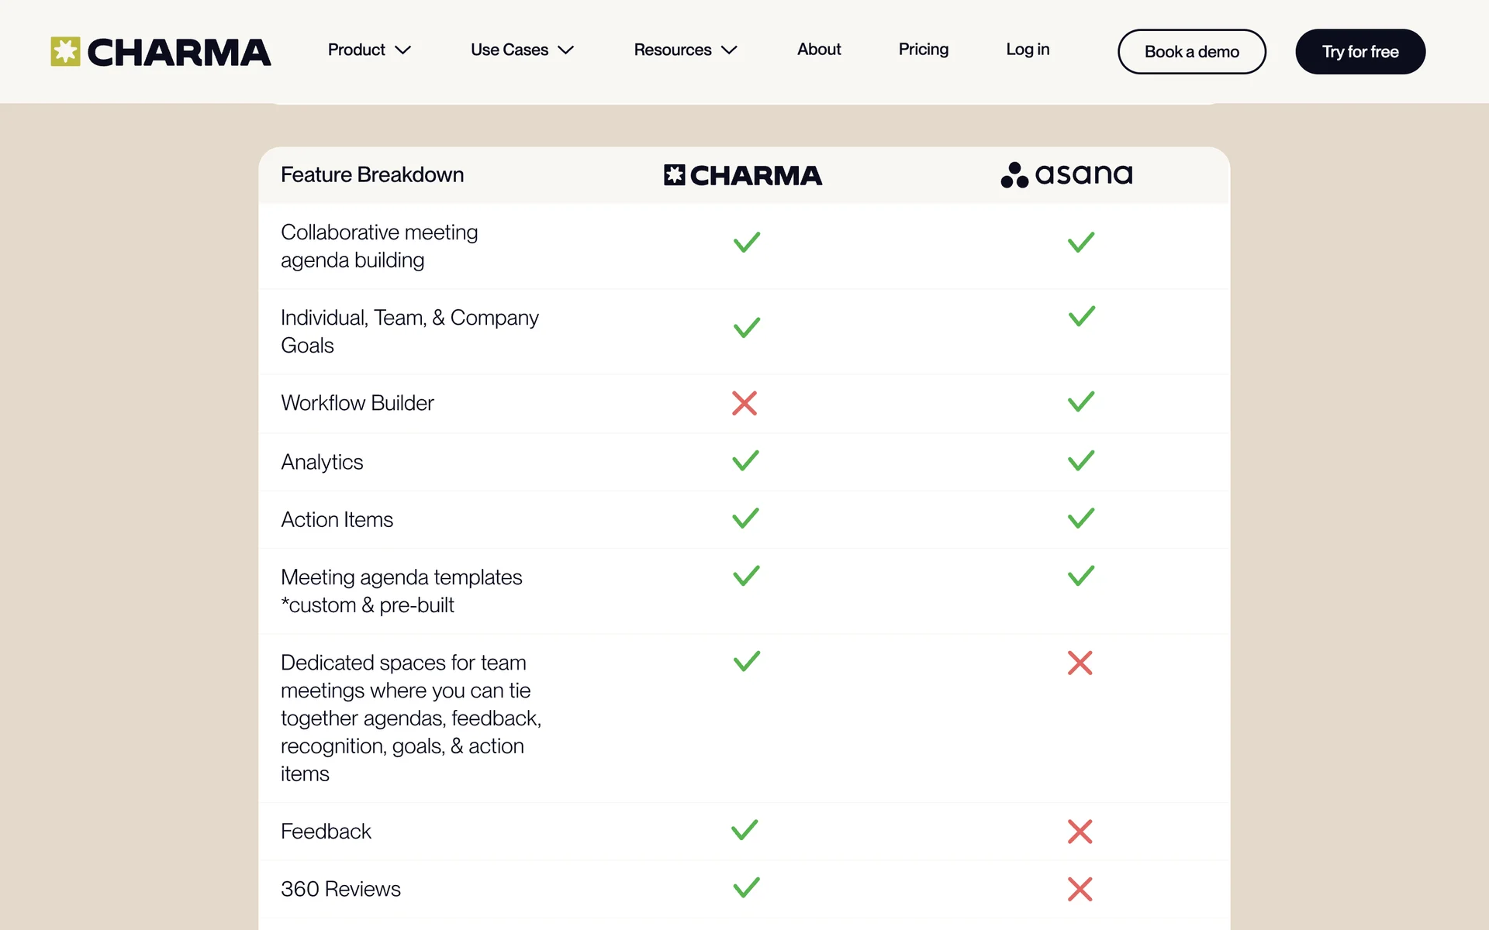
Task: Click Asana's red X for Dedicated spaces
Action: (x=1080, y=663)
